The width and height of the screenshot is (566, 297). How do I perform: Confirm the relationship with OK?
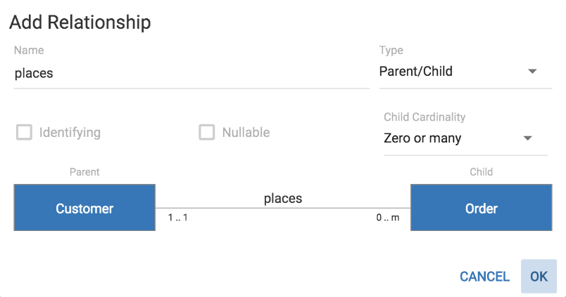tap(539, 276)
